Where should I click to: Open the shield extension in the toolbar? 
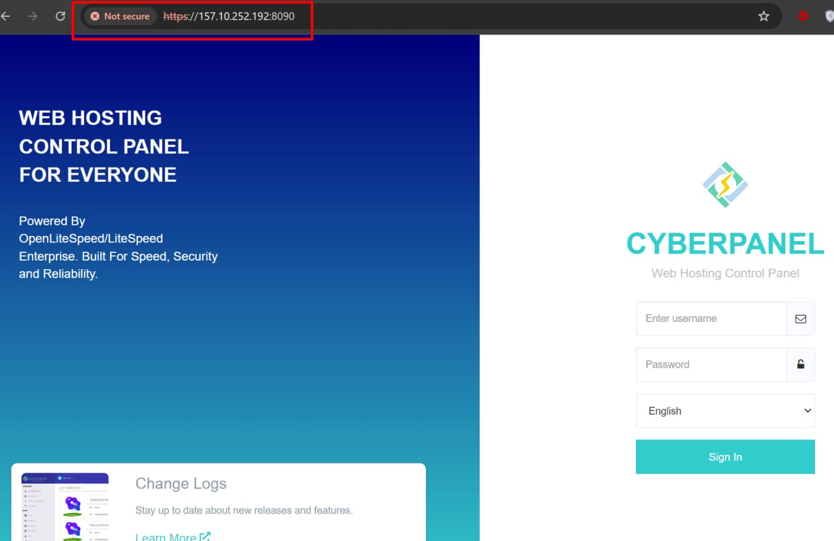click(828, 16)
